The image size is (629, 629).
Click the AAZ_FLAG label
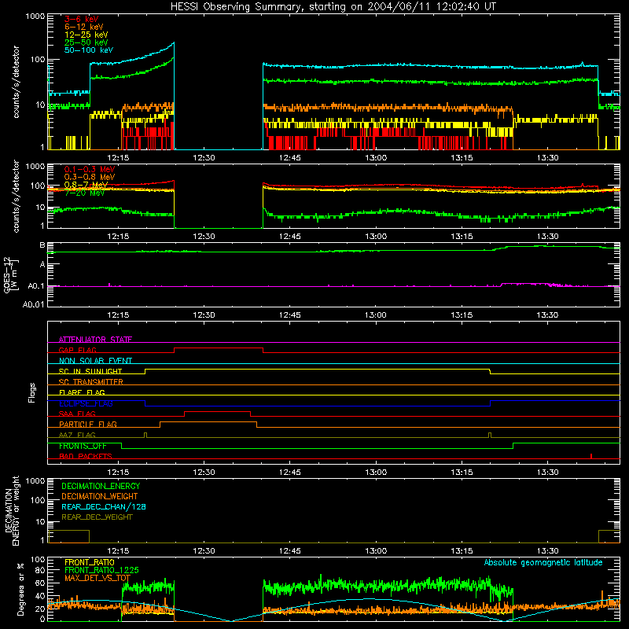coord(77,435)
